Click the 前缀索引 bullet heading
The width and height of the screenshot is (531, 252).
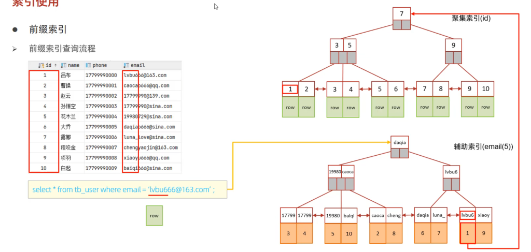point(48,29)
